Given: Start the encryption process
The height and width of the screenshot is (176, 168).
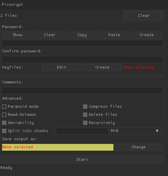Looking at the screenshot, I should click(82, 160).
